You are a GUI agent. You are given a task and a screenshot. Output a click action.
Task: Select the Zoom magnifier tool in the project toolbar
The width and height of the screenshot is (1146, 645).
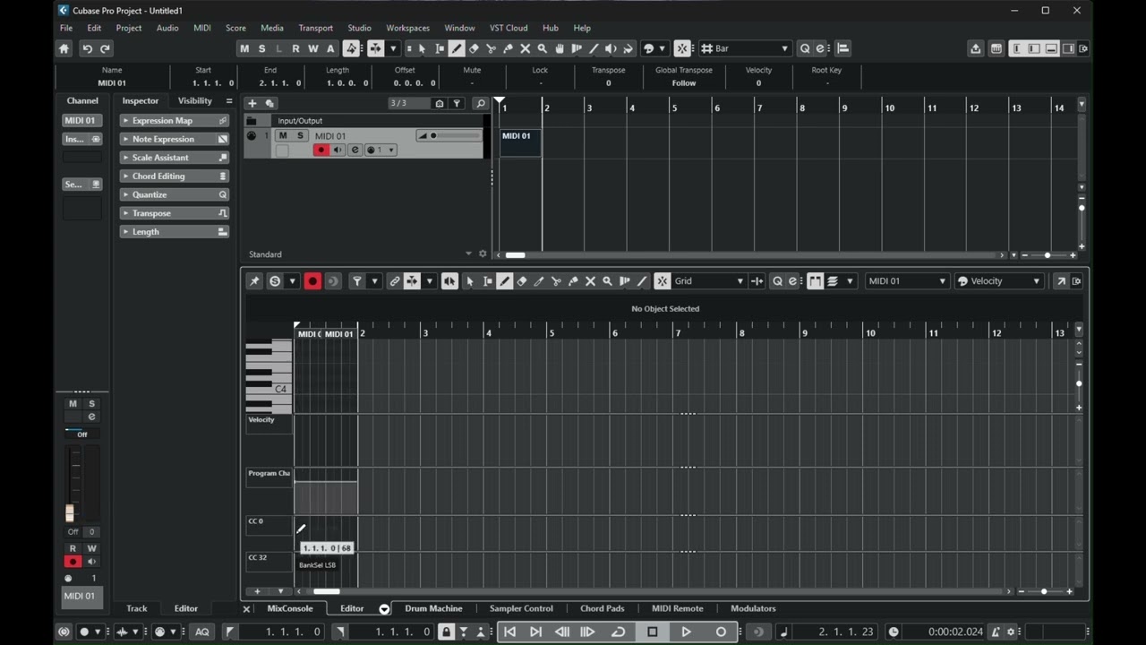(x=542, y=48)
